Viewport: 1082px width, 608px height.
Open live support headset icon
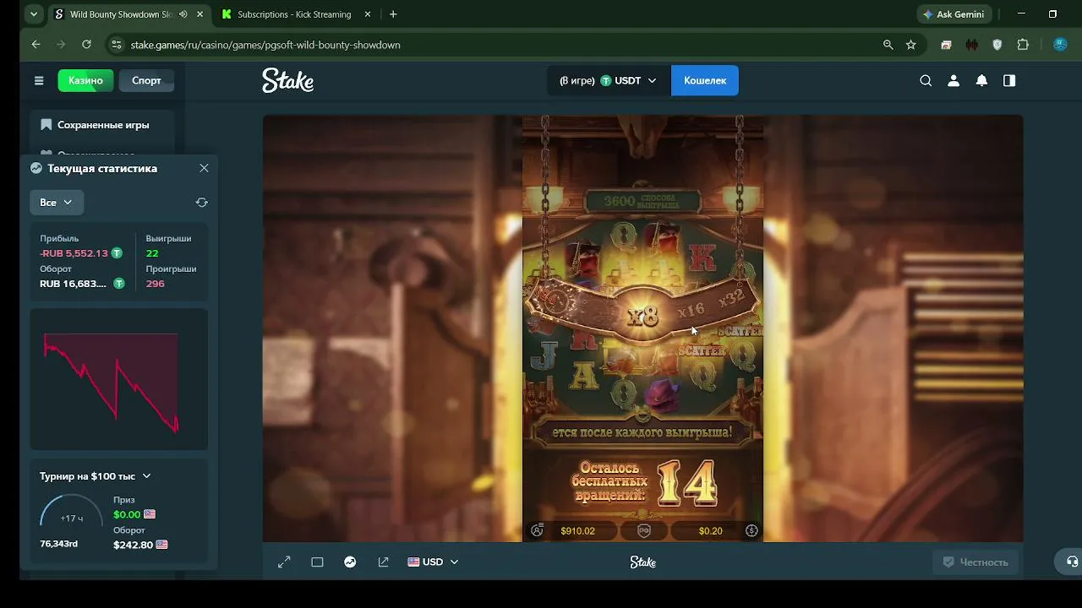[1072, 562]
